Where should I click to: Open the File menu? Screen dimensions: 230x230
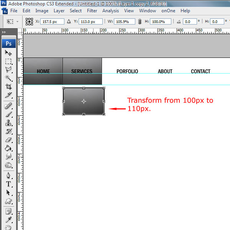point(14,11)
